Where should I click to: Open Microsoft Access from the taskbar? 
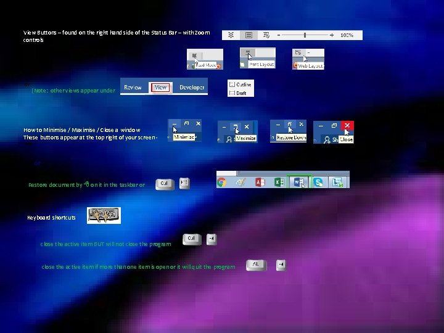tap(260, 183)
